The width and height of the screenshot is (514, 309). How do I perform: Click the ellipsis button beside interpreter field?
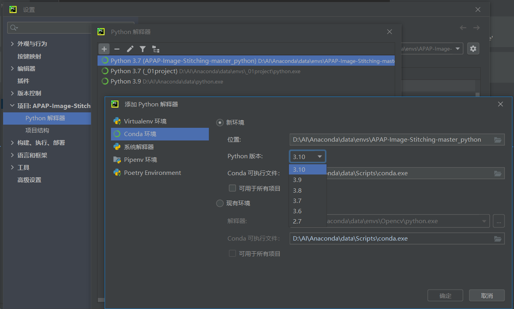499,221
